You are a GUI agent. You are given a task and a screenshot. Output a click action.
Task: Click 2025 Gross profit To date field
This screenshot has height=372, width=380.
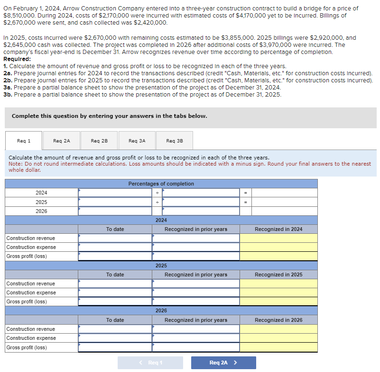tap(115, 301)
